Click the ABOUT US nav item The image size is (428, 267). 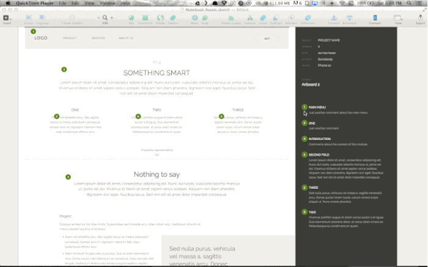(x=126, y=38)
